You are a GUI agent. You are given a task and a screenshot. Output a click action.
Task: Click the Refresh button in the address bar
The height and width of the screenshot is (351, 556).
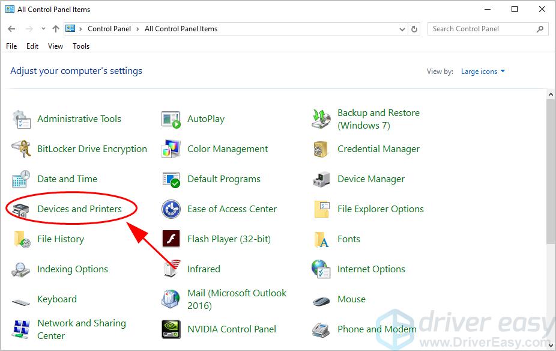(414, 29)
